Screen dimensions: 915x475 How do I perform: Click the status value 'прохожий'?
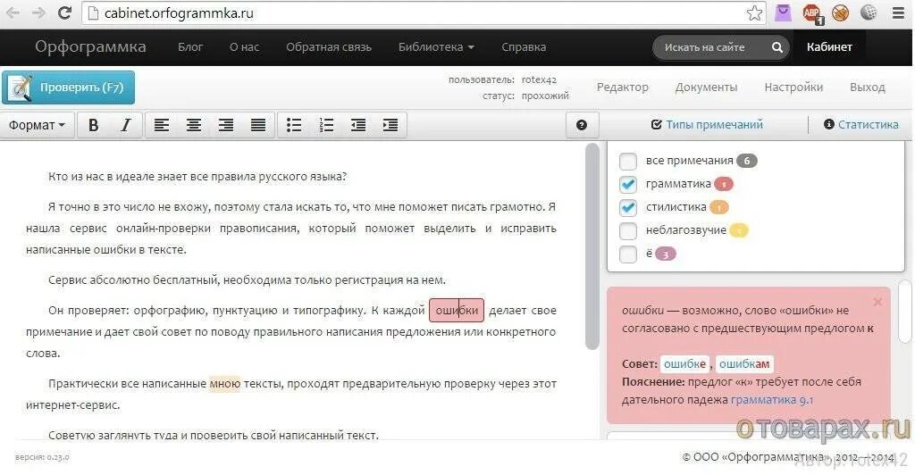tap(544, 96)
